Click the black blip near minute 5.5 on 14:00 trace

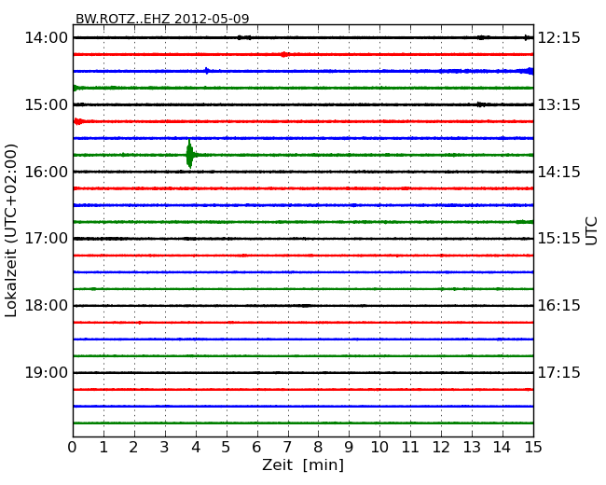(x=244, y=37)
